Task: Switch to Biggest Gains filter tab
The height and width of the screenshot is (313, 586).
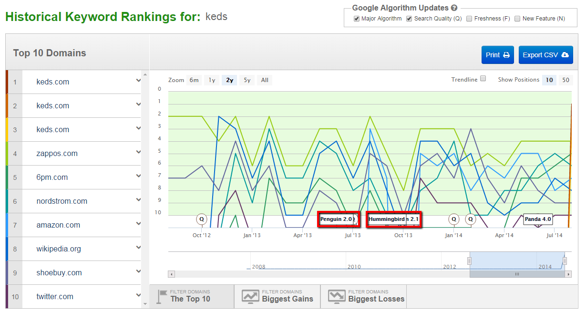Action: coord(277,296)
